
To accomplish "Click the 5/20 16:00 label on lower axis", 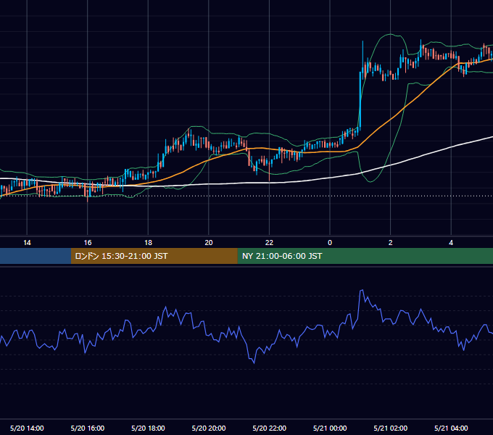I will click(88, 428).
